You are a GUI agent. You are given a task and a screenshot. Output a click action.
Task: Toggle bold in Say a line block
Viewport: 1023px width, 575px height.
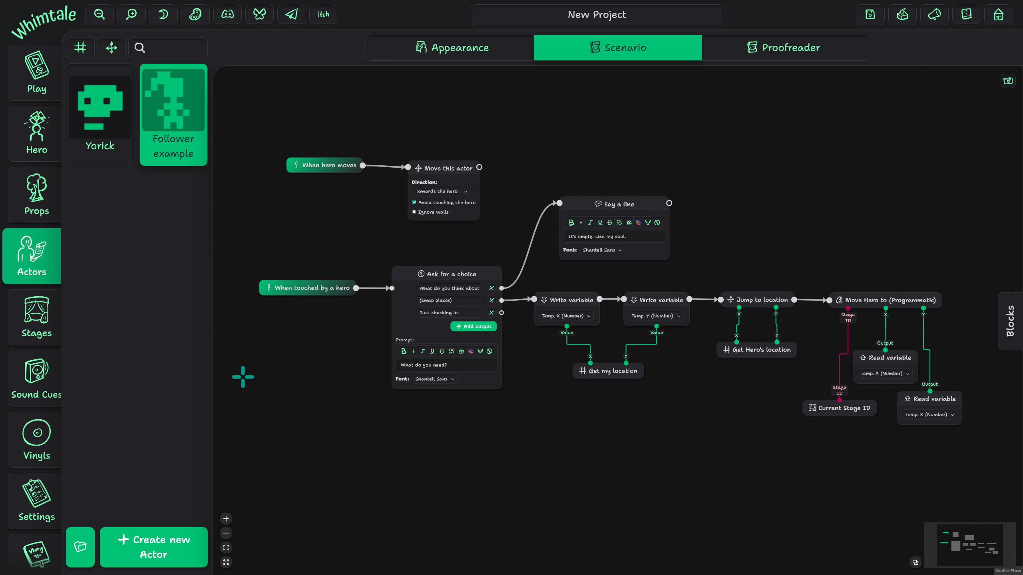click(571, 223)
